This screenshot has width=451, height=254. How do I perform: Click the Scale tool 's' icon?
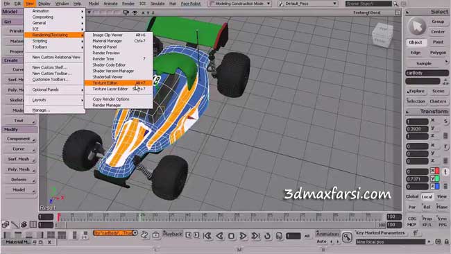(x=445, y=121)
